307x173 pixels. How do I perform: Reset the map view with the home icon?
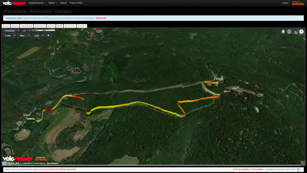(x=283, y=32)
